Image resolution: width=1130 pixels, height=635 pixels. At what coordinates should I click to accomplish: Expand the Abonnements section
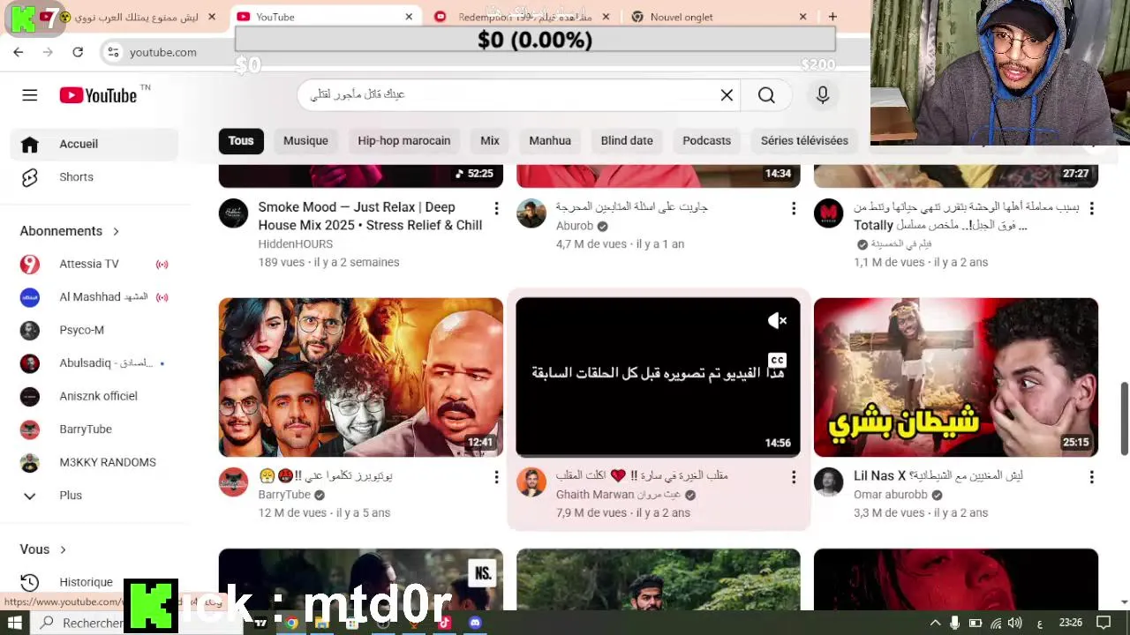coord(71,231)
